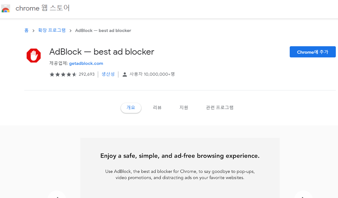This screenshot has width=338, height=198.
Task: Click the Enjoy a safe promo slide image
Action: click(x=180, y=168)
